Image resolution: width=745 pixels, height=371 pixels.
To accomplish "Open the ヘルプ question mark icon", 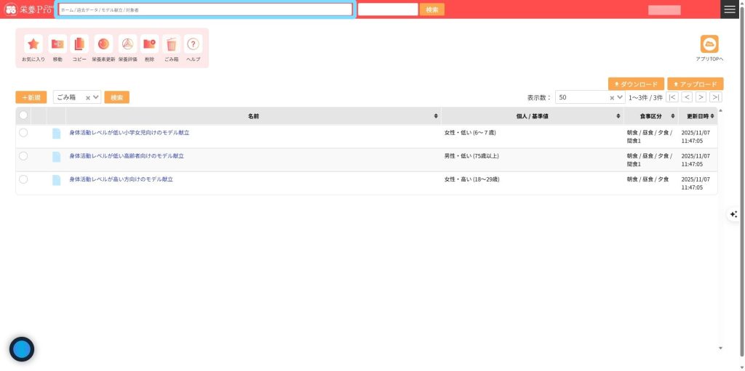I will [193, 44].
